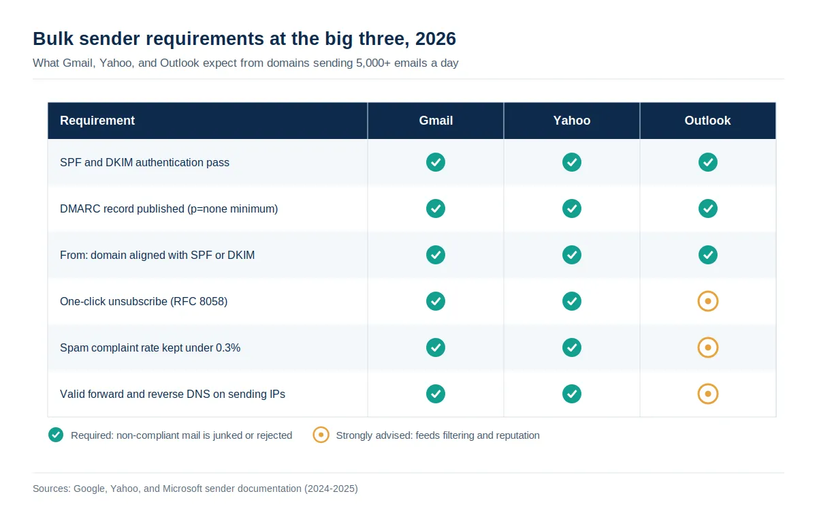Screen dimensions: 817x511
Task: Click Yahoo checkmark in DMARC record row
Action: (572, 208)
